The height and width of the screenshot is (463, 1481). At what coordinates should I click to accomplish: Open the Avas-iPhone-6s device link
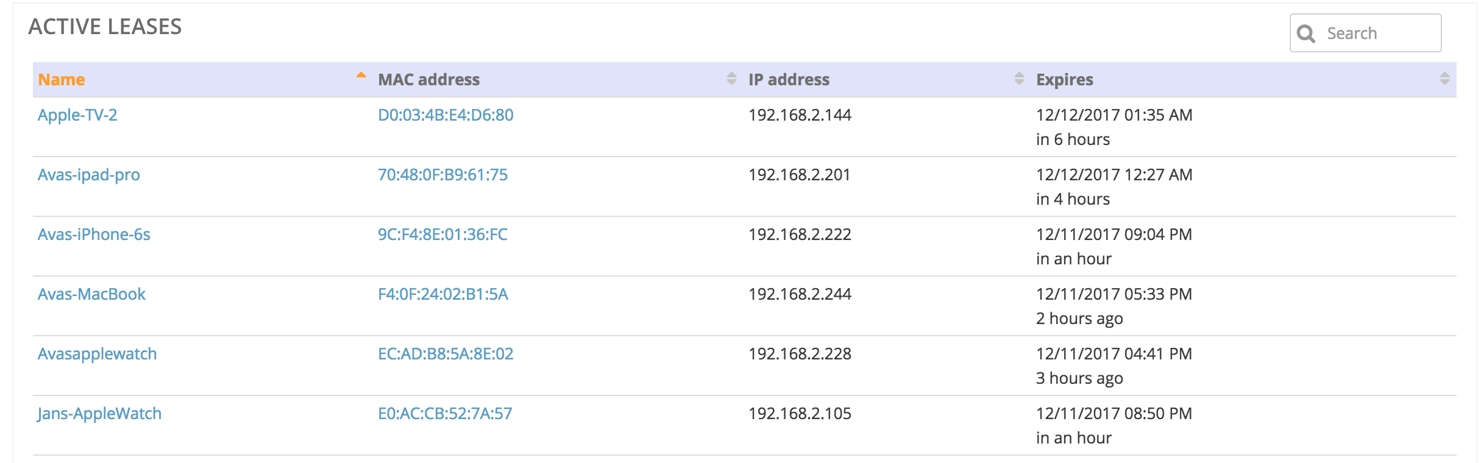(94, 235)
